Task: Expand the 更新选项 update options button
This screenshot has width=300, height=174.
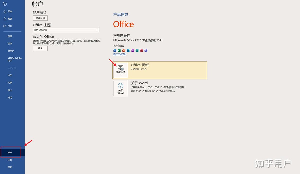Action: [120, 70]
